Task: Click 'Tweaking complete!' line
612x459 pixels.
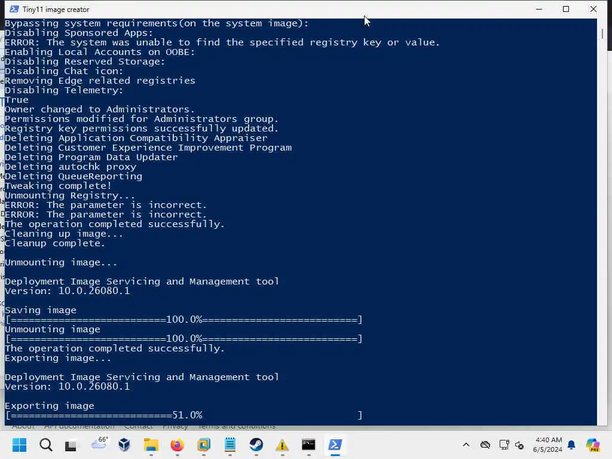Action: 58,186
